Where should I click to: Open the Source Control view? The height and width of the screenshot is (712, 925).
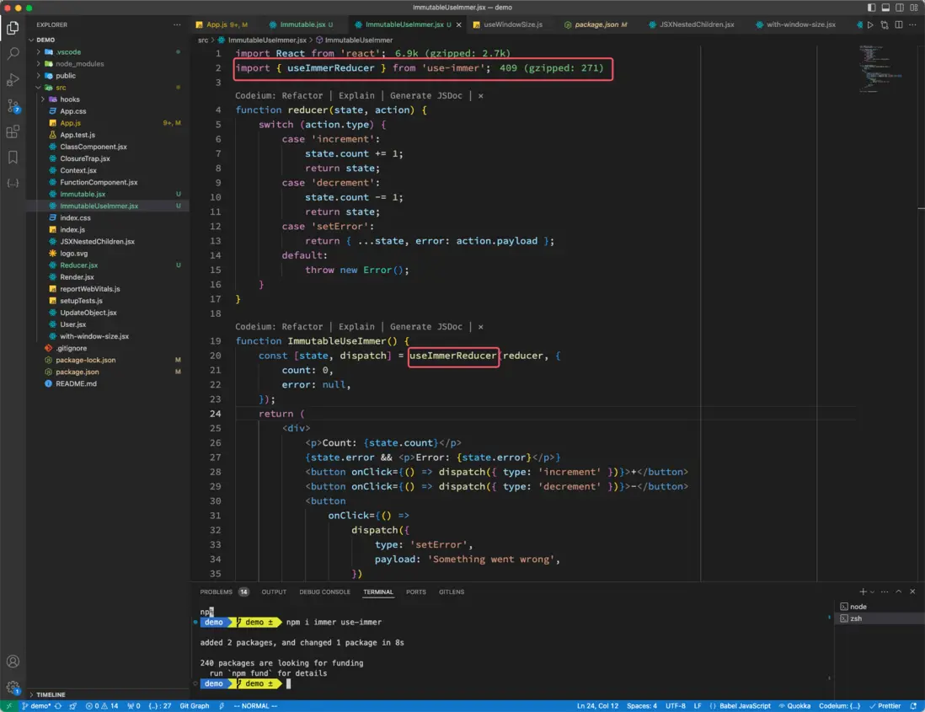click(13, 105)
